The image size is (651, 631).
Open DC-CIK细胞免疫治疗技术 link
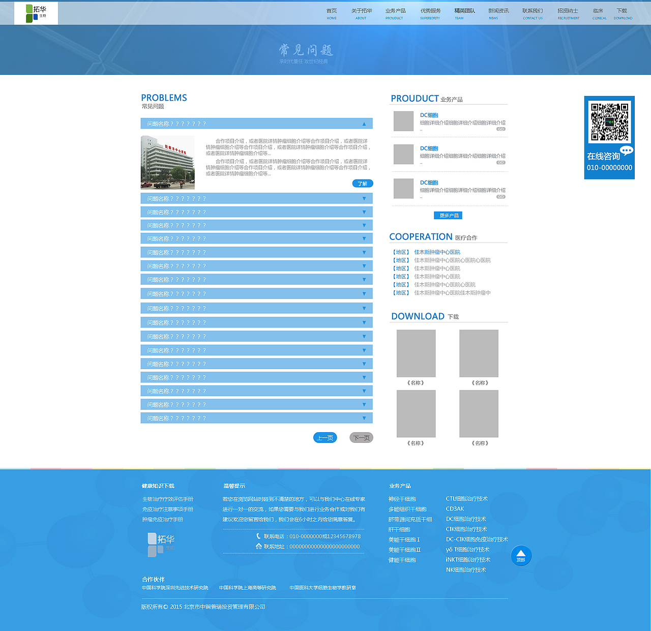pos(477,539)
